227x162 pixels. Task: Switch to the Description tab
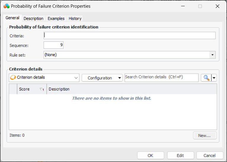33,18
